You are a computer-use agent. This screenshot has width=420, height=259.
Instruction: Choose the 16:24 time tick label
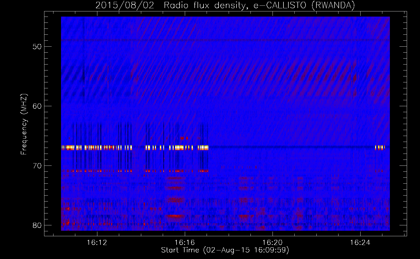click(x=360, y=243)
